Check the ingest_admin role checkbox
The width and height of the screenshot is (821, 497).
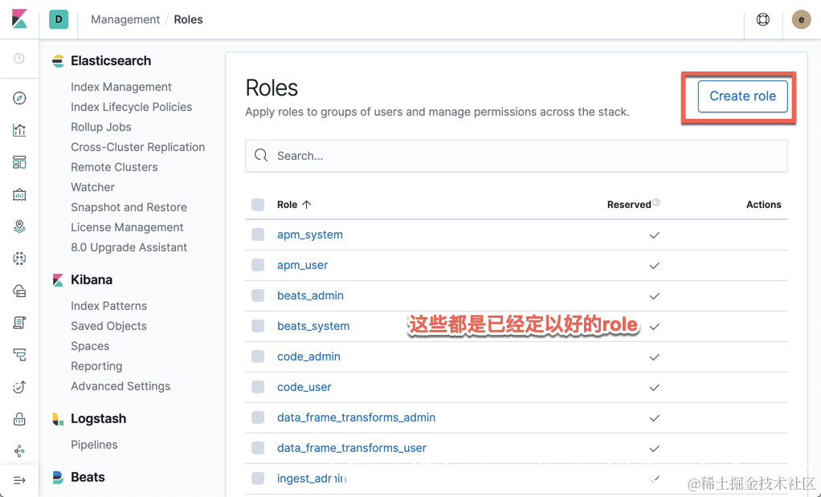pos(258,479)
